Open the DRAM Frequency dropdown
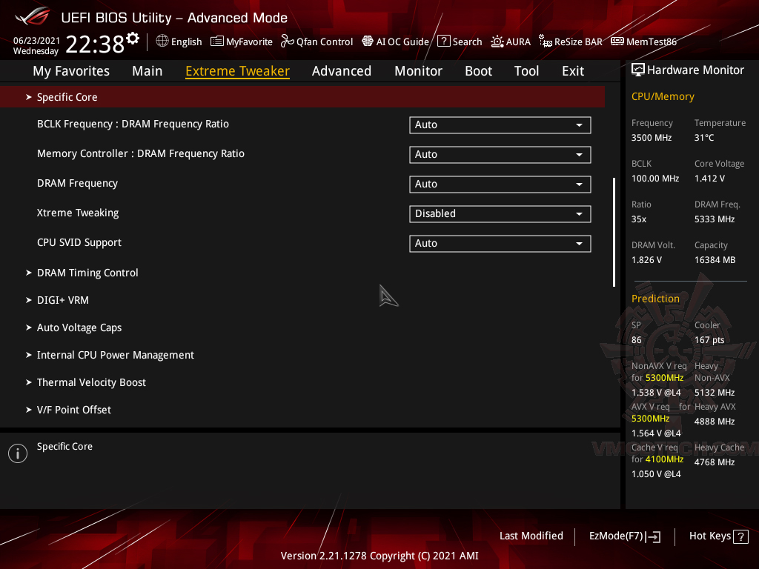Screen dimensions: 759x569 [x=500, y=184]
